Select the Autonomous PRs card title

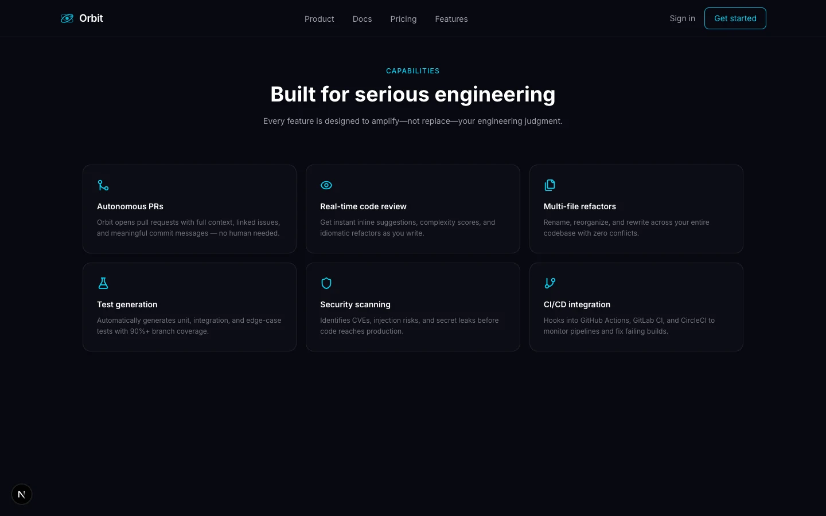click(x=130, y=206)
